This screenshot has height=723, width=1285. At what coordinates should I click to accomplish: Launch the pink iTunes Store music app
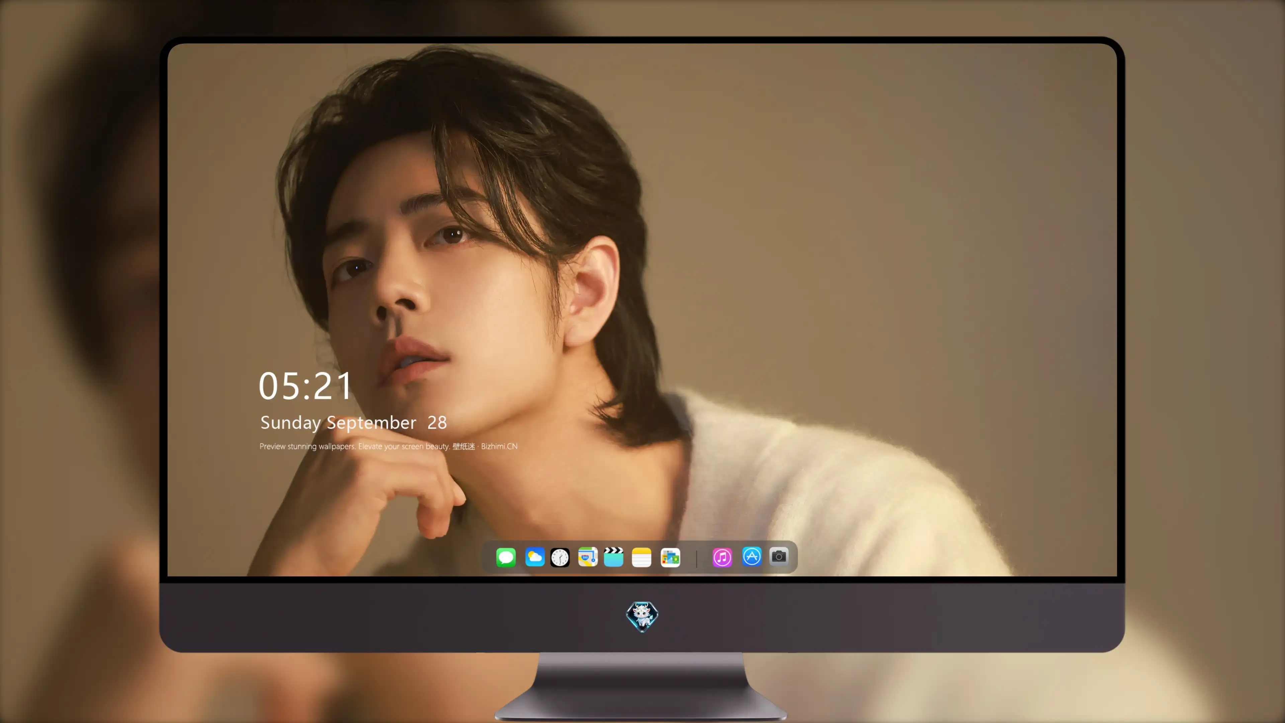[722, 557]
